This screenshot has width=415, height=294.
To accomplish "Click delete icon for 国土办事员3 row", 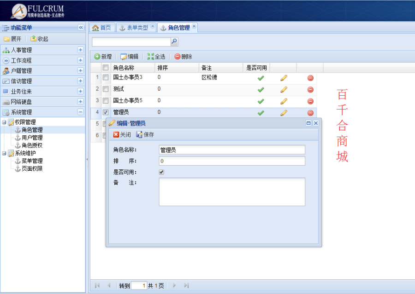I will [x=310, y=78].
